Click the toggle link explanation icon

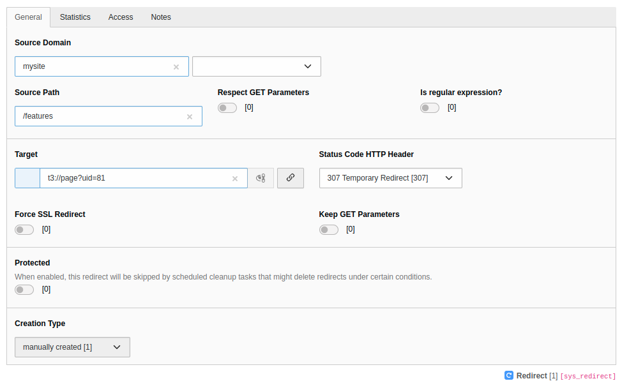(x=261, y=179)
